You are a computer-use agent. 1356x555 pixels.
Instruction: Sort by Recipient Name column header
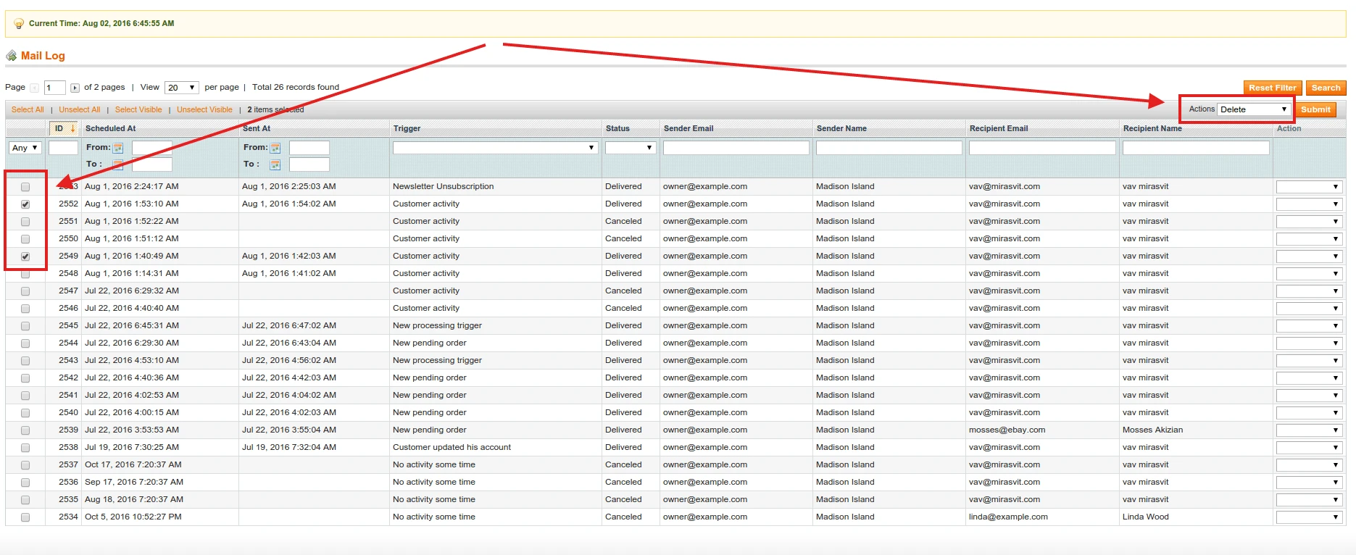pos(1152,128)
